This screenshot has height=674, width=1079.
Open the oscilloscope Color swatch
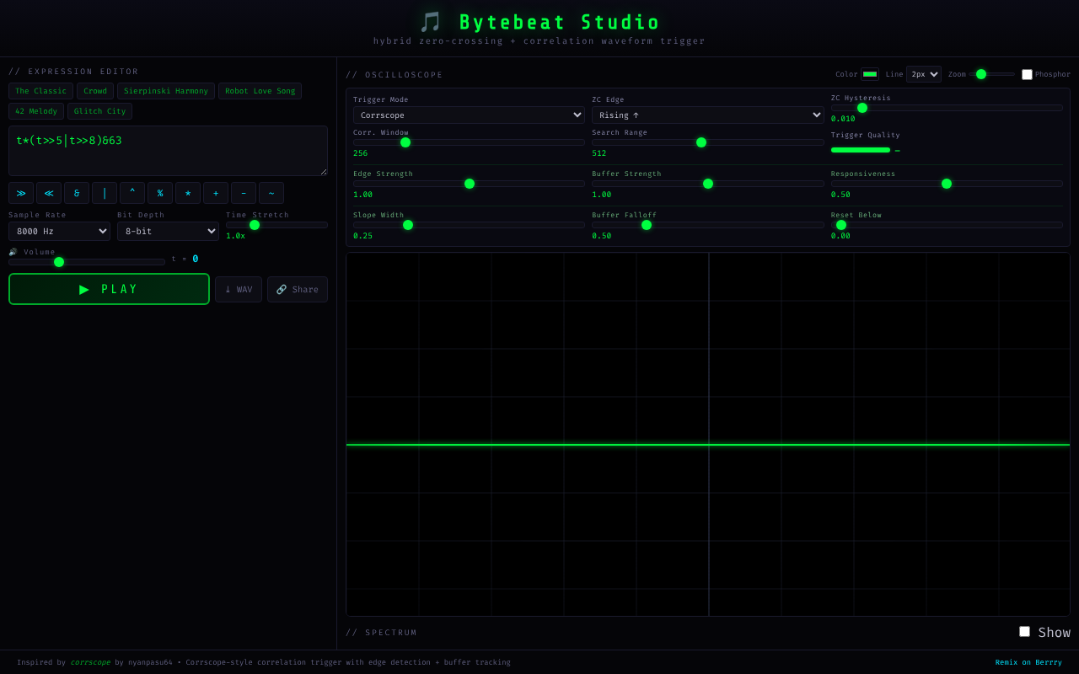click(x=870, y=74)
